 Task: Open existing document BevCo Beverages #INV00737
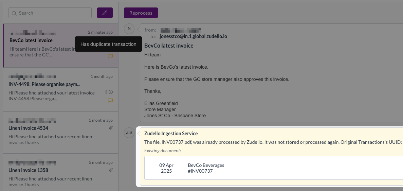pyautogui.click(x=206, y=168)
